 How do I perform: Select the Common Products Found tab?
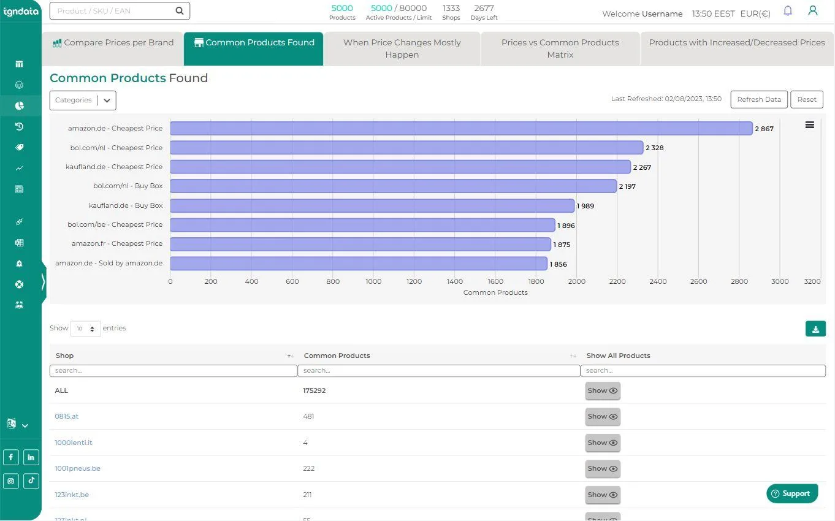254,49
